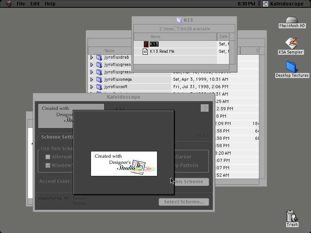Open the Help menu
Image resolution: width=311 pixels, height=233 pixels.
point(50,4)
